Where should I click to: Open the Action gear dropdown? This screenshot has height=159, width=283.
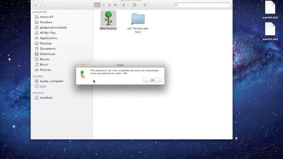click(x=125, y=5)
